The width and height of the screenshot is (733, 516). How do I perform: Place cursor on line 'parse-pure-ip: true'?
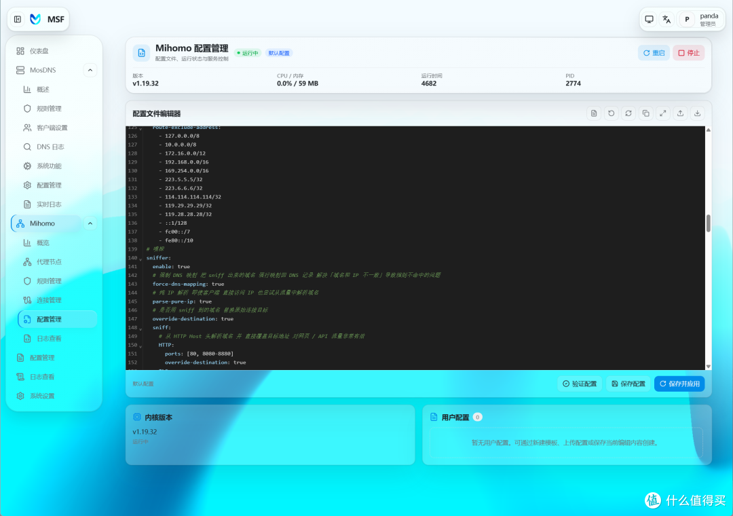pos(182,301)
